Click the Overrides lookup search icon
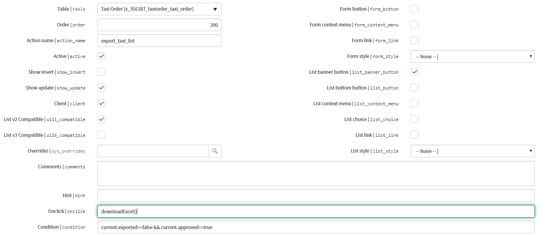This screenshot has height=235, width=549. point(215,151)
